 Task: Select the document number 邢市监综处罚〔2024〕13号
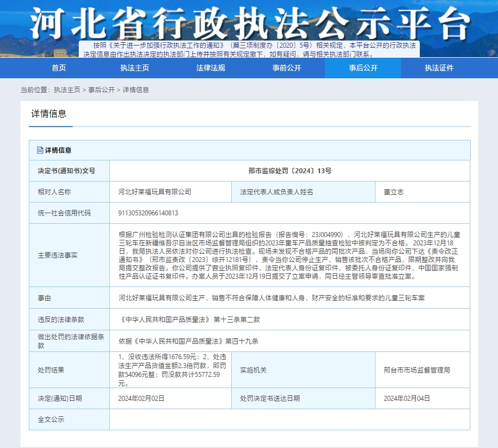[289, 171]
